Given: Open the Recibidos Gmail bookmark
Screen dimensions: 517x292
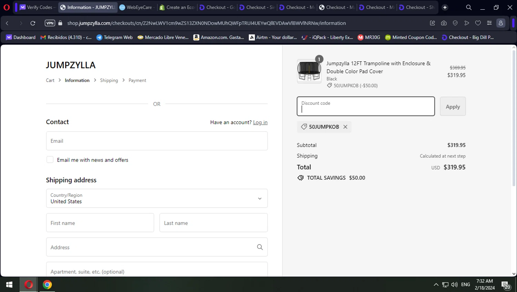Looking at the screenshot, I should click(x=66, y=37).
